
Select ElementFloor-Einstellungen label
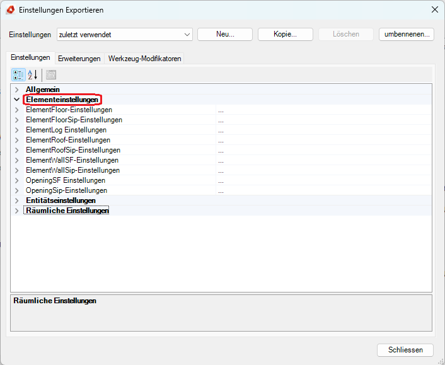click(69, 110)
